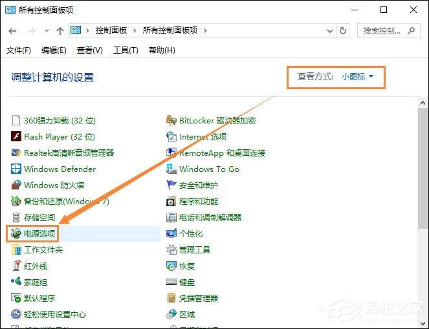Screen dimensions: 429x329
Task: Click the Windows To Go icon
Action: pos(171,169)
